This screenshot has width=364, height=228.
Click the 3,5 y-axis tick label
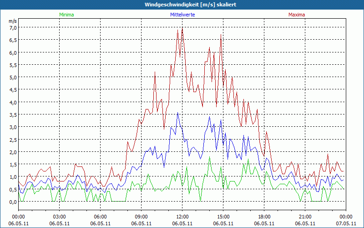click(13, 114)
